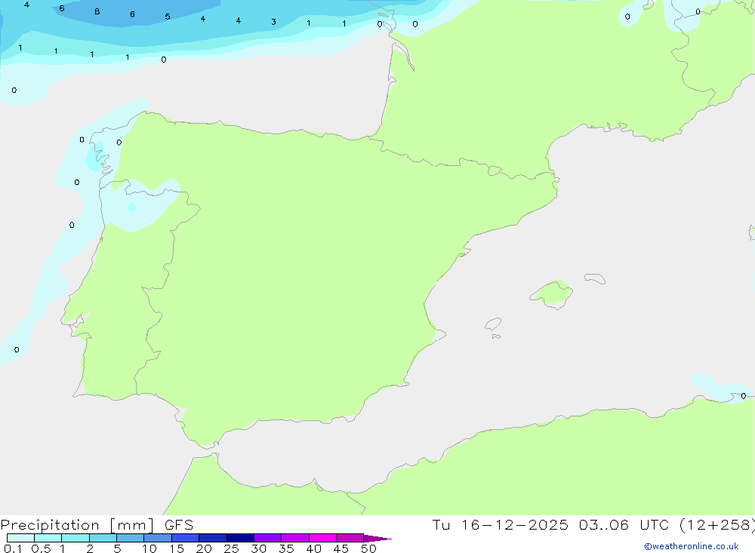Click the legend arrow tip beyond 50

(377, 538)
